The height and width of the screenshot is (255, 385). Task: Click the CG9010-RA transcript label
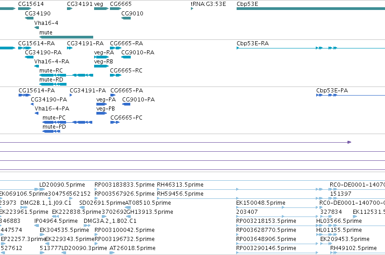click(138, 53)
